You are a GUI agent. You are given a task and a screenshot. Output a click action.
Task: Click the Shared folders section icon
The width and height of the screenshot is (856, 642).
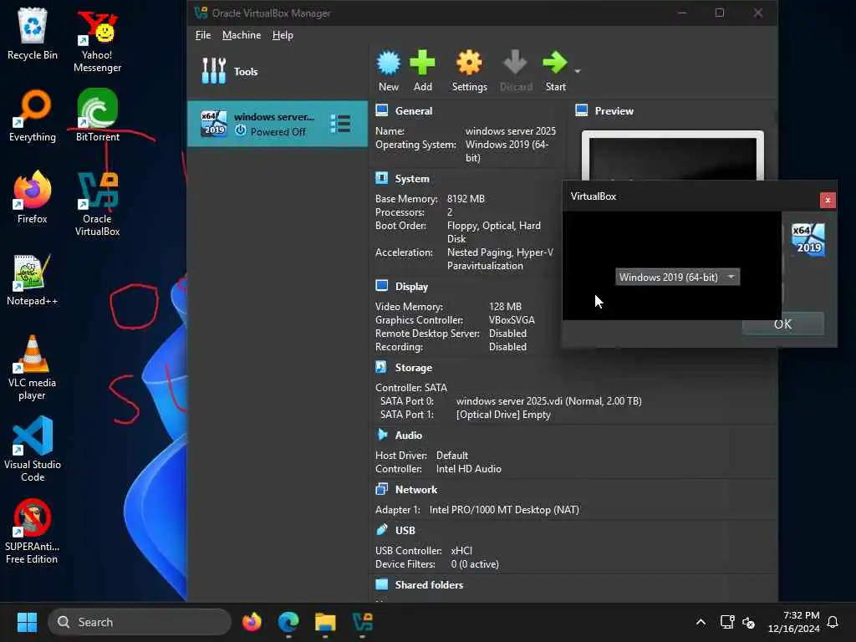tap(381, 584)
